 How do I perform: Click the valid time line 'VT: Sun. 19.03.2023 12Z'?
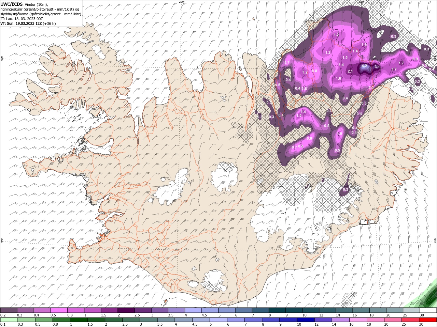click(21, 24)
